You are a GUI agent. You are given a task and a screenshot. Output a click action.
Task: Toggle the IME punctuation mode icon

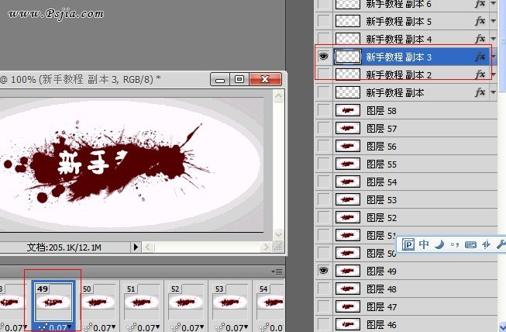pyautogui.click(x=455, y=244)
